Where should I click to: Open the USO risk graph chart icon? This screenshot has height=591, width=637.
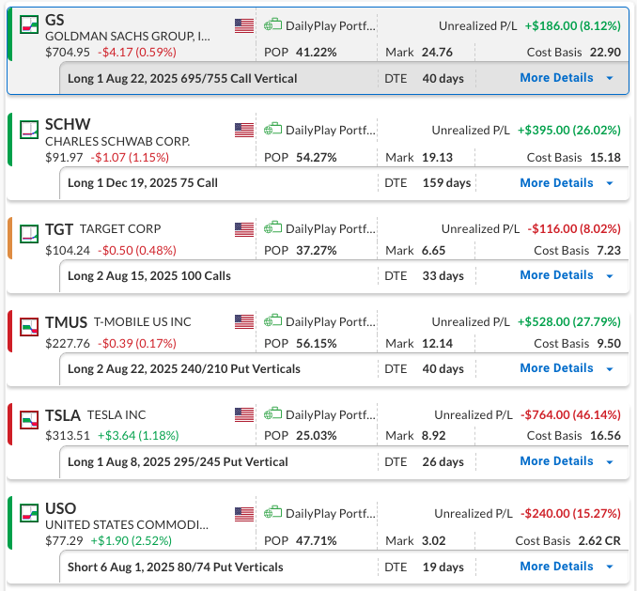[x=29, y=513]
